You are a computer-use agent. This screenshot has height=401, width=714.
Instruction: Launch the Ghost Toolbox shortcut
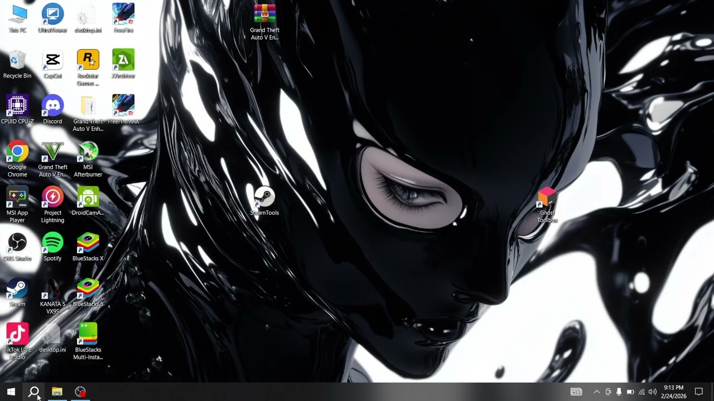coord(547,205)
